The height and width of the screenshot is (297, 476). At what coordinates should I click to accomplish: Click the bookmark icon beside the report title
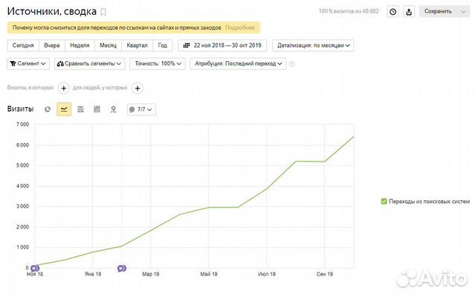[103, 12]
